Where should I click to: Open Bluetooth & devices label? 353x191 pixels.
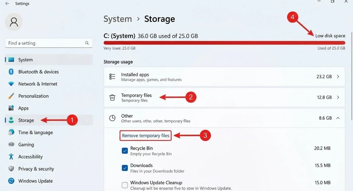[x=39, y=72]
